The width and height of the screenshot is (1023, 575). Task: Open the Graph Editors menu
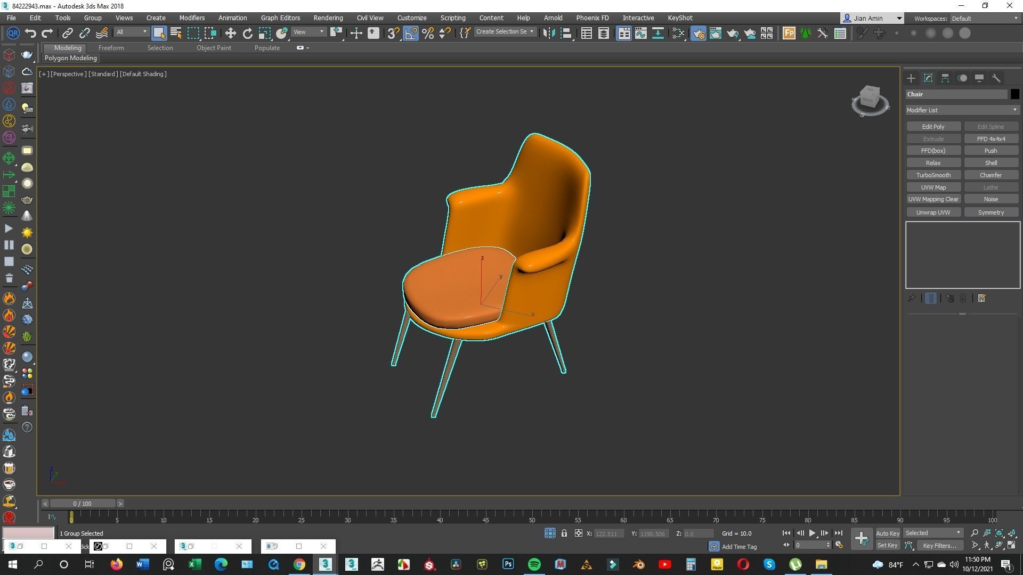pyautogui.click(x=280, y=18)
